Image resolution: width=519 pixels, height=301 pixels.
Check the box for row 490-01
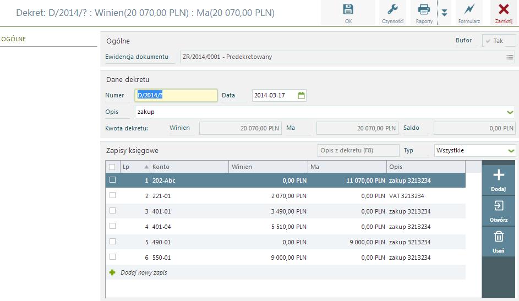tap(112, 242)
